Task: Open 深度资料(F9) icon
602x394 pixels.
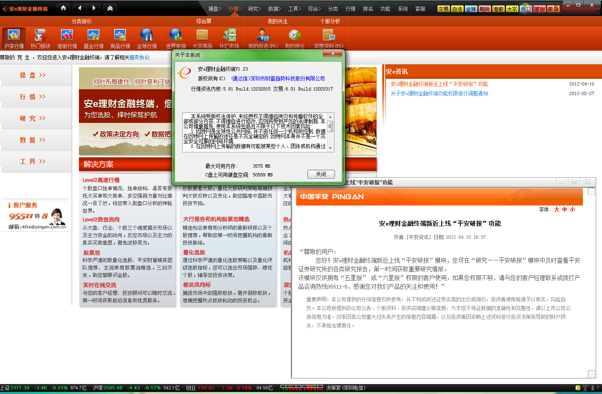Action: (329, 39)
